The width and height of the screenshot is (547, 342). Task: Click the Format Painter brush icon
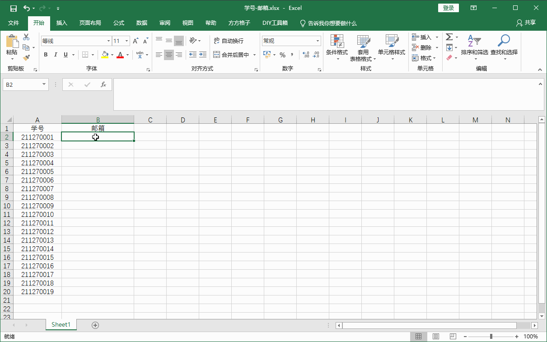26,58
